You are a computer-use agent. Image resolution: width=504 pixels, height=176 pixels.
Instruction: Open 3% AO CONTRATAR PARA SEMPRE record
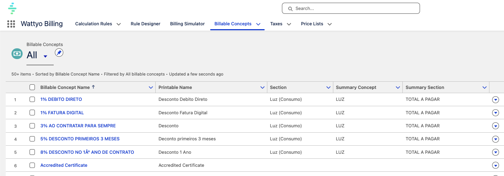click(x=78, y=126)
